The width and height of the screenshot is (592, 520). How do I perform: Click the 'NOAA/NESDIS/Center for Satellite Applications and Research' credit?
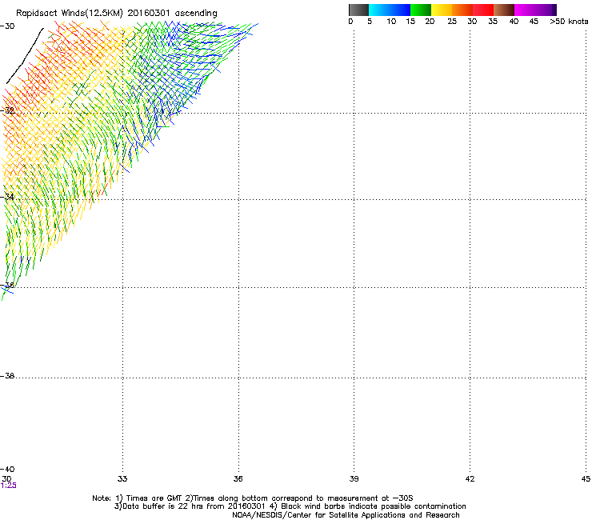coord(346,515)
